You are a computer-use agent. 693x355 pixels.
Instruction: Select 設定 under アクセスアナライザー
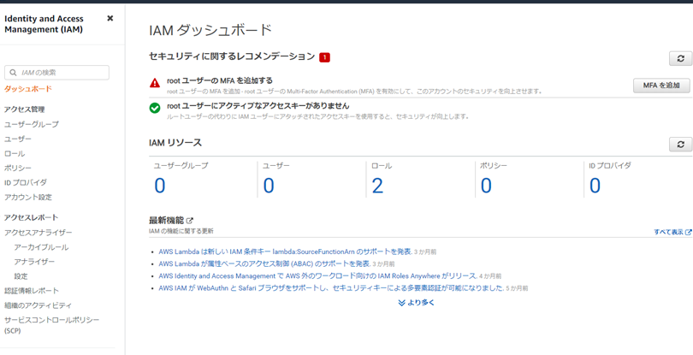coord(21,276)
